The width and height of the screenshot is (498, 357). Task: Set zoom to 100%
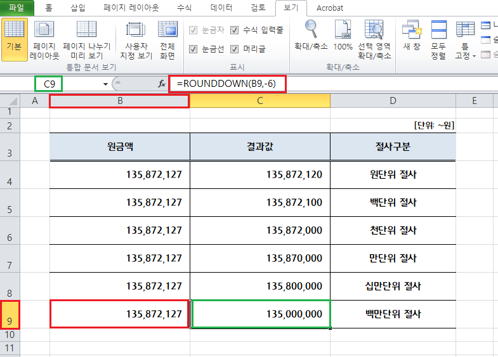[343, 36]
